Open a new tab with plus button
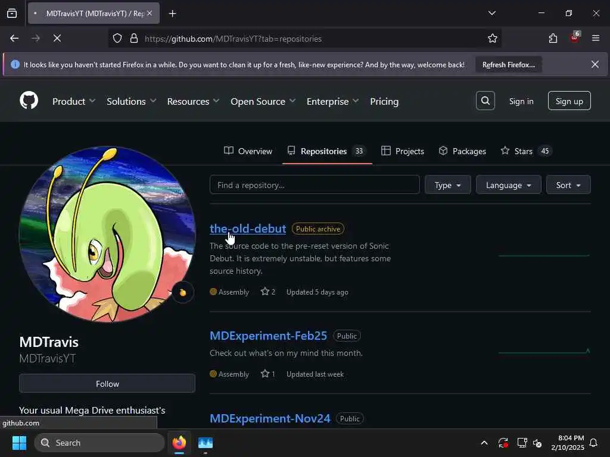Image resolution: width=610 pixels, height=457 pixels. 172,14
